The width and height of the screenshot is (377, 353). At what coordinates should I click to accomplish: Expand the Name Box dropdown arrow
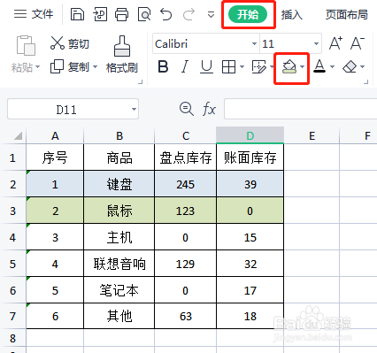(134, 110)
